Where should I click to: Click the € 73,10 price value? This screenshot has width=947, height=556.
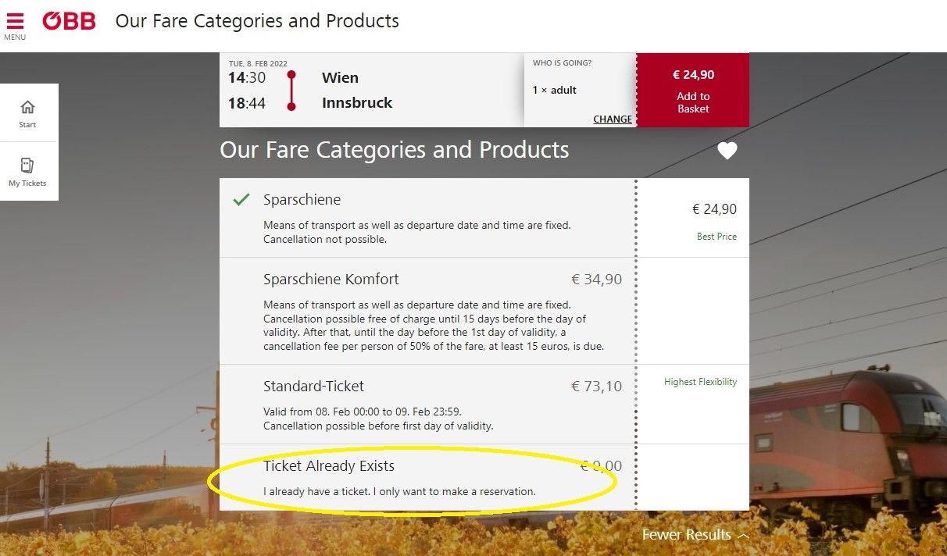pyautogui.click(x=596, y=385)
